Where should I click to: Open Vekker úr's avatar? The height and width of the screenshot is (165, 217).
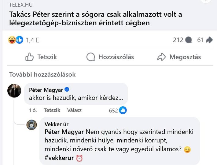pos(32,125)
